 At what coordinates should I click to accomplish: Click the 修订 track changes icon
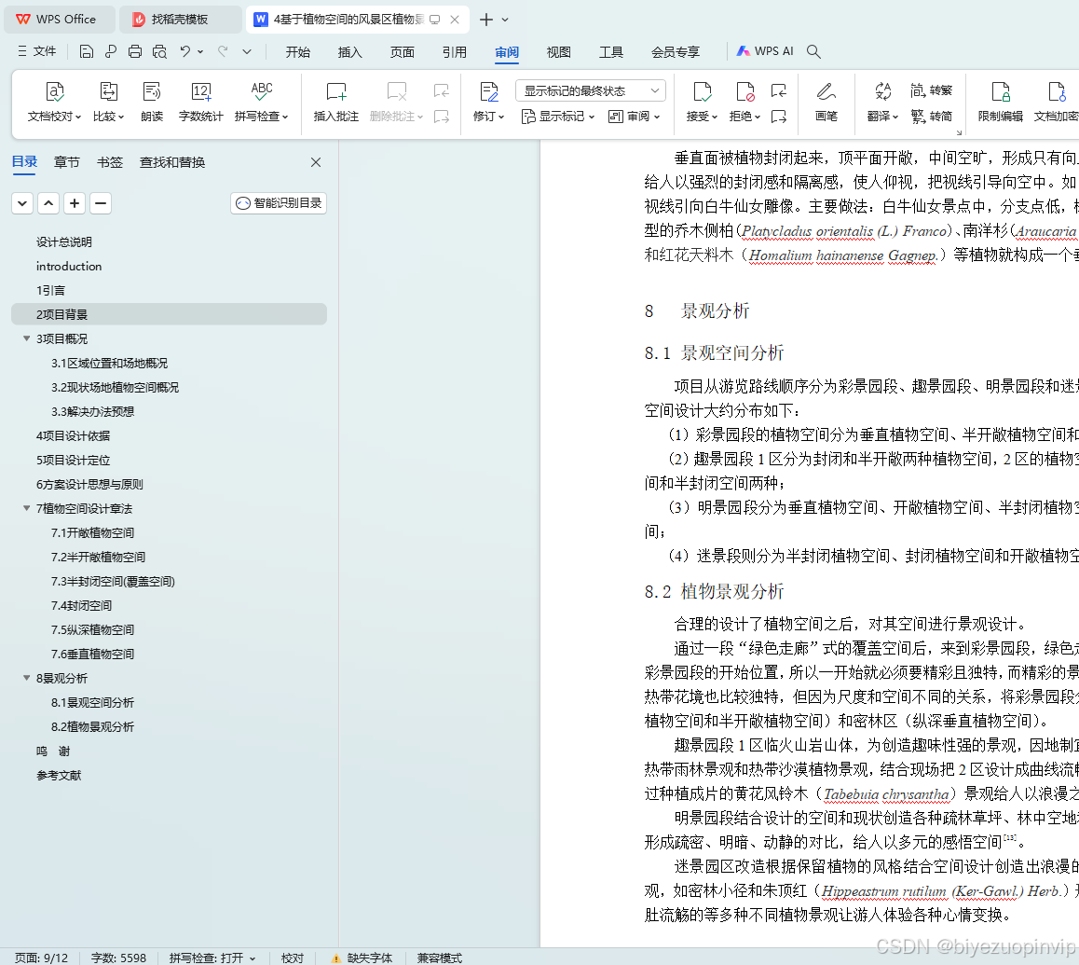tap(488, 91)
